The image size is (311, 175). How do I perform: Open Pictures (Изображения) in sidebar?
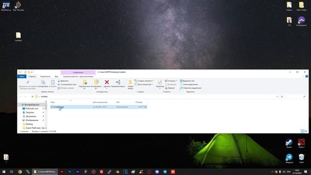click(32, 120)
